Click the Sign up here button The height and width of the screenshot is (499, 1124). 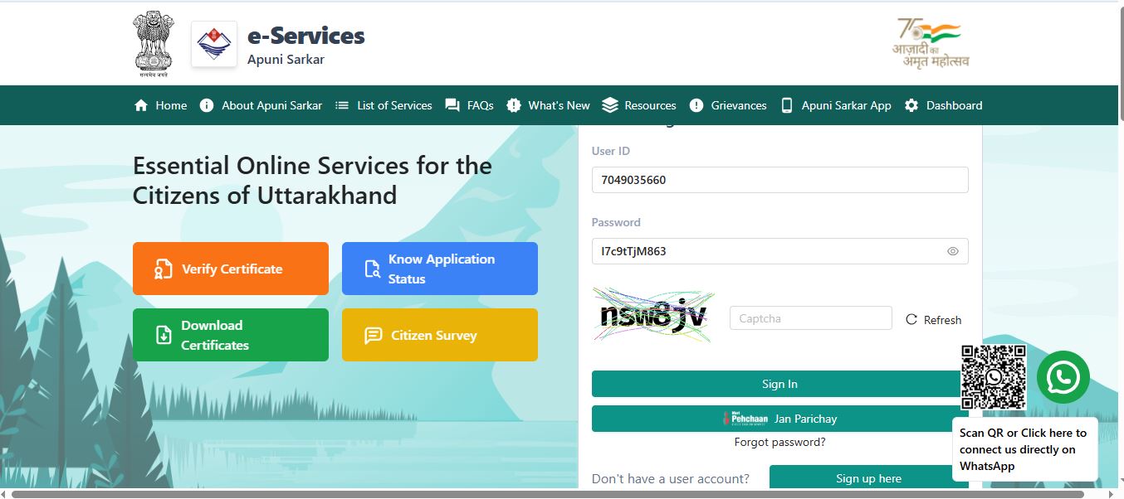[x=868, y=478]
